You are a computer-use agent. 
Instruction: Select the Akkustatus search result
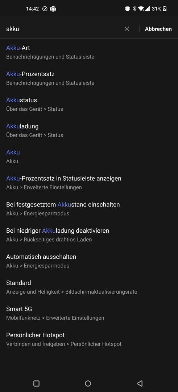(x=89, y=104)
